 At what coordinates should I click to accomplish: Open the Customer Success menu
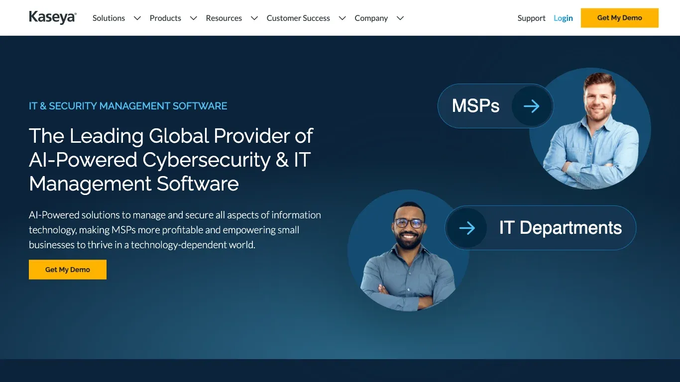point(298,18)
